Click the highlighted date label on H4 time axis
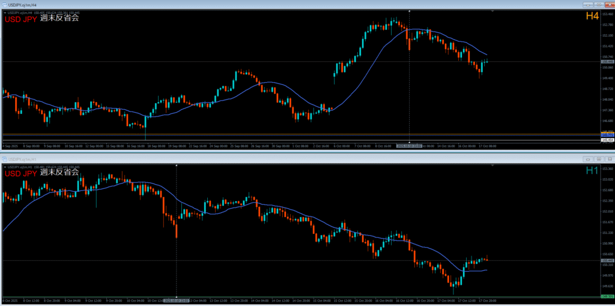615x306 pixels. click(x=409, y=146)
